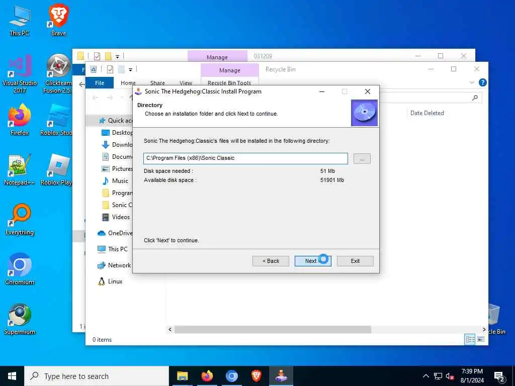Launch Roblox Player desktop shortcut
Viewport: 515px width, 386px height.
coord(56,170)
